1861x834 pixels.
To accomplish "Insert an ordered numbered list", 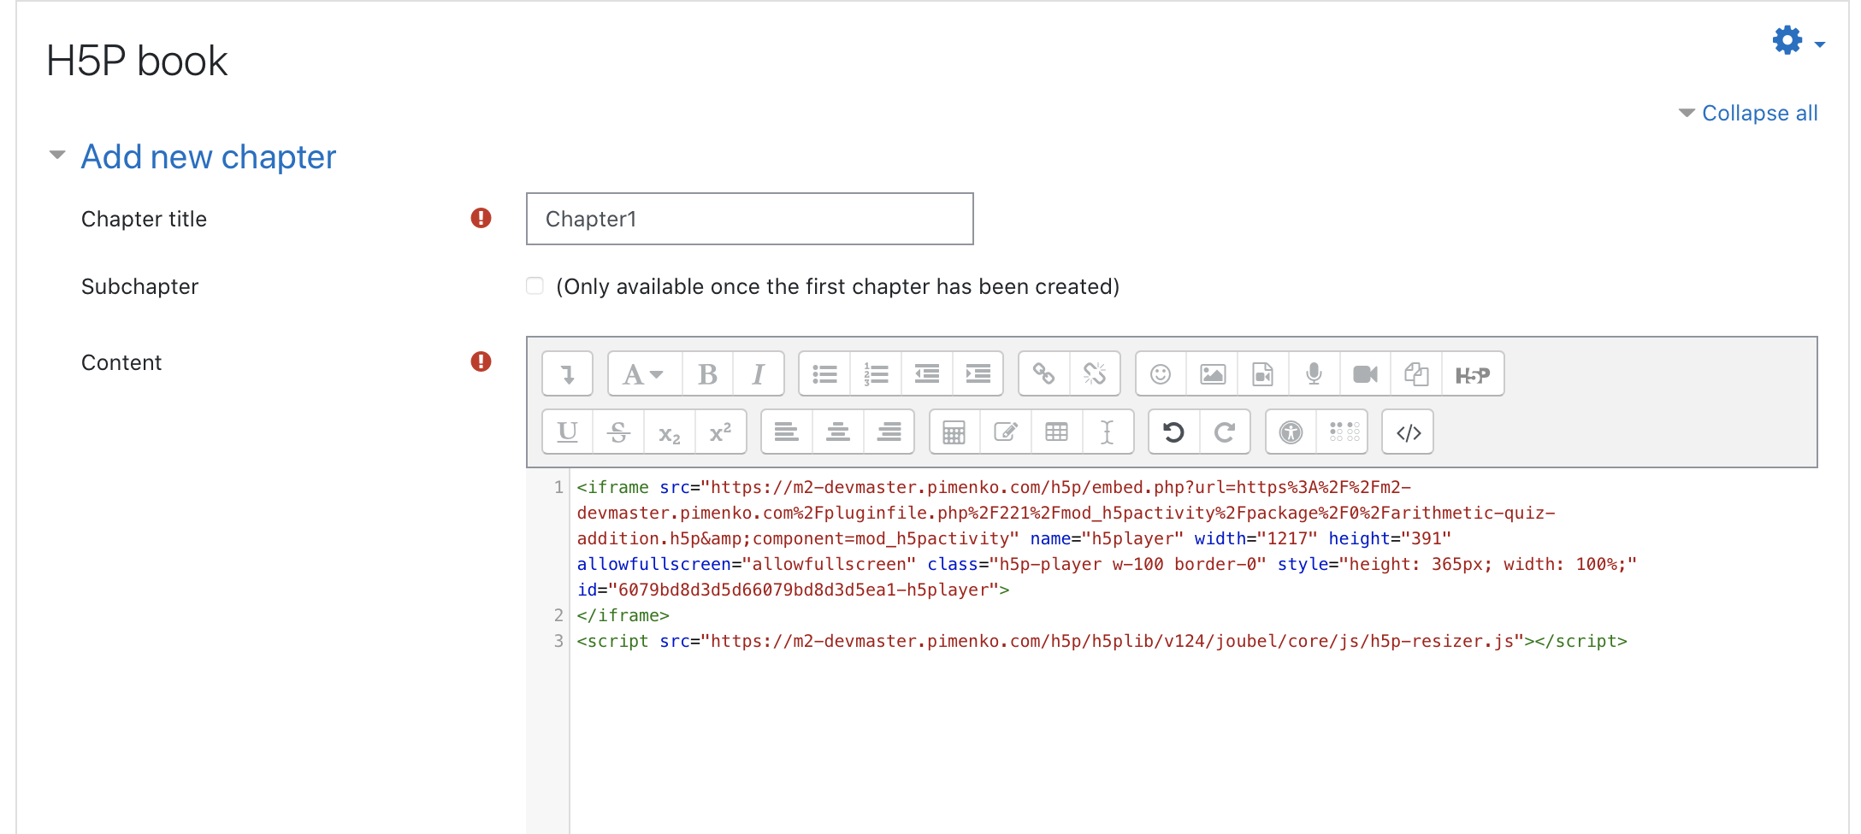I will pos(876,374).
